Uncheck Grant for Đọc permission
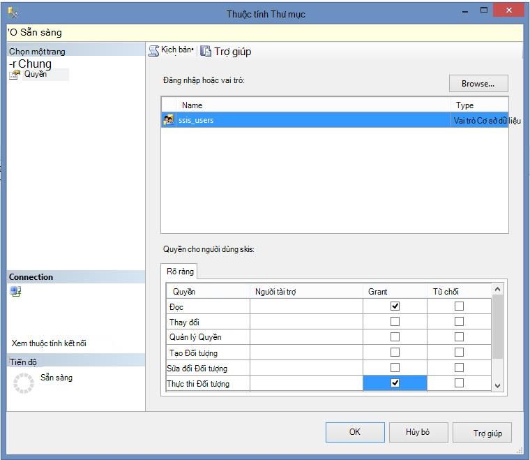This screenshot has width=530, height=460. pyautogui.click(x=395, y=306)
